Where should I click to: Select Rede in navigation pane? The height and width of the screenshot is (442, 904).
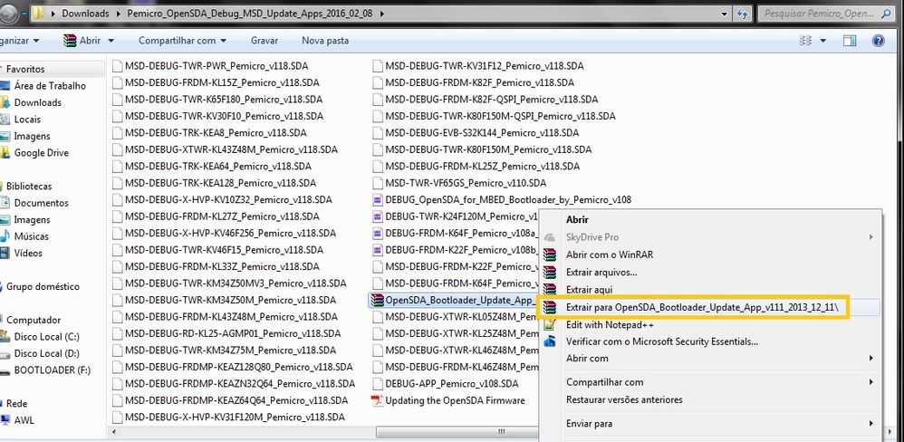tap(16, 403)
